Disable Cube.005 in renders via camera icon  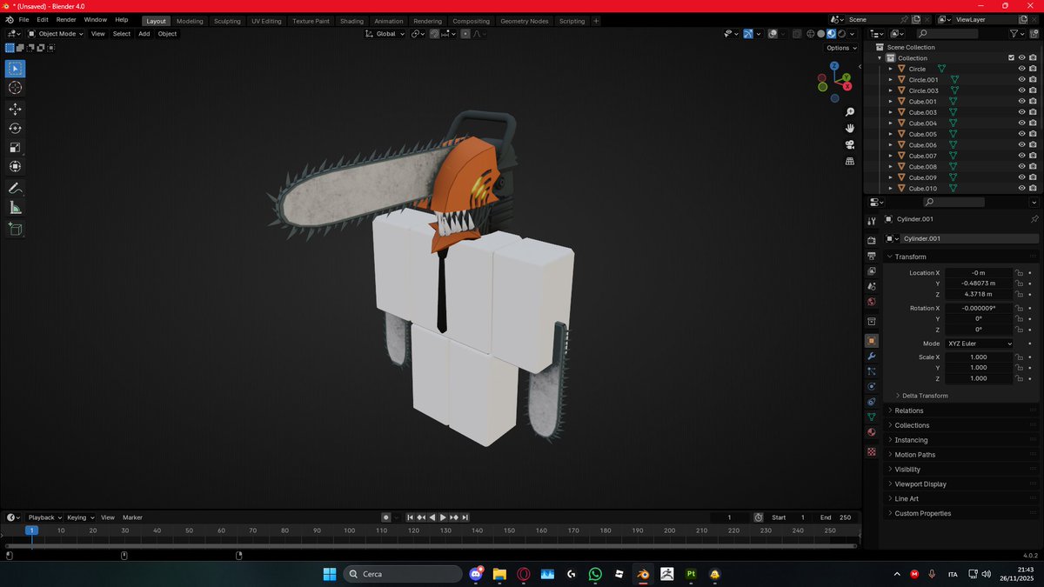(x=1034, y=134)
